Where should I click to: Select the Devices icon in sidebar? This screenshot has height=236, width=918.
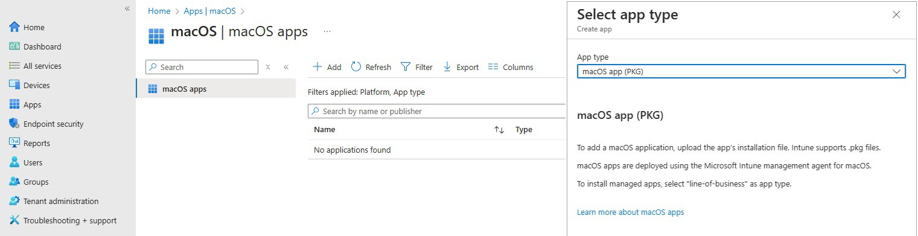(x=15, y=85)
